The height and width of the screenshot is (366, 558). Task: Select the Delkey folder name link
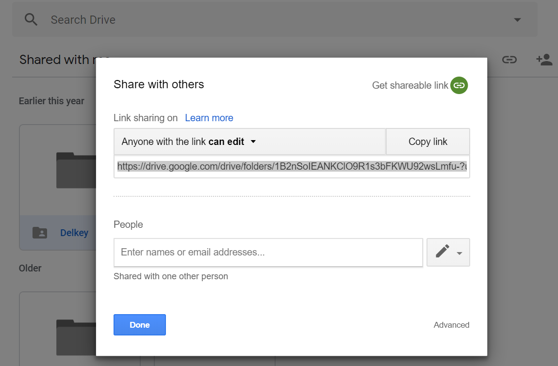point(74,233)
